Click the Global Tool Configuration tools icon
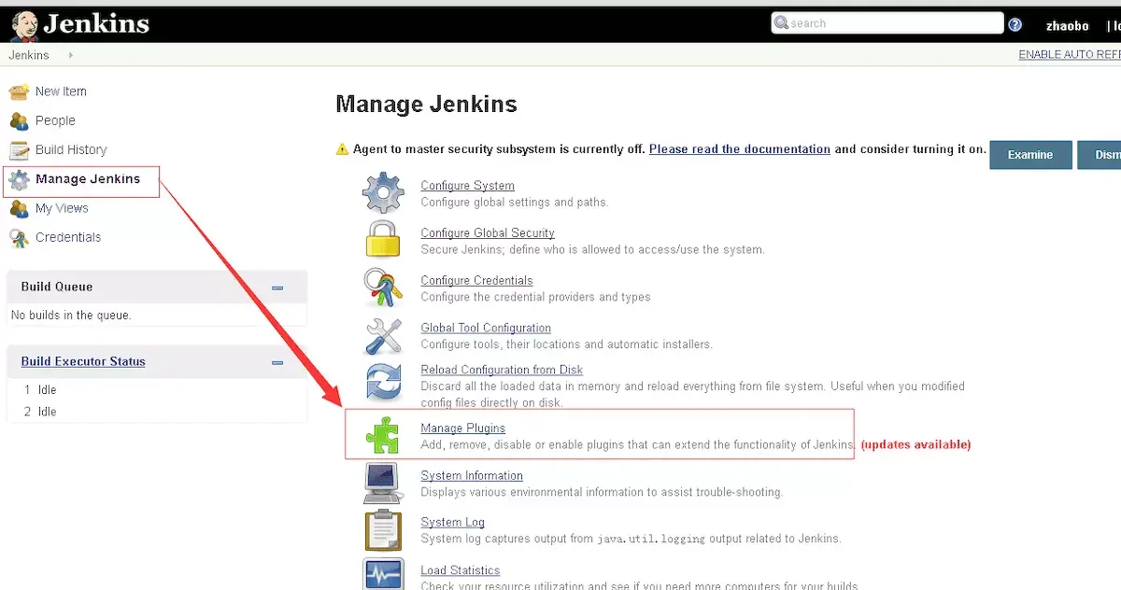 tap(383, 335)
